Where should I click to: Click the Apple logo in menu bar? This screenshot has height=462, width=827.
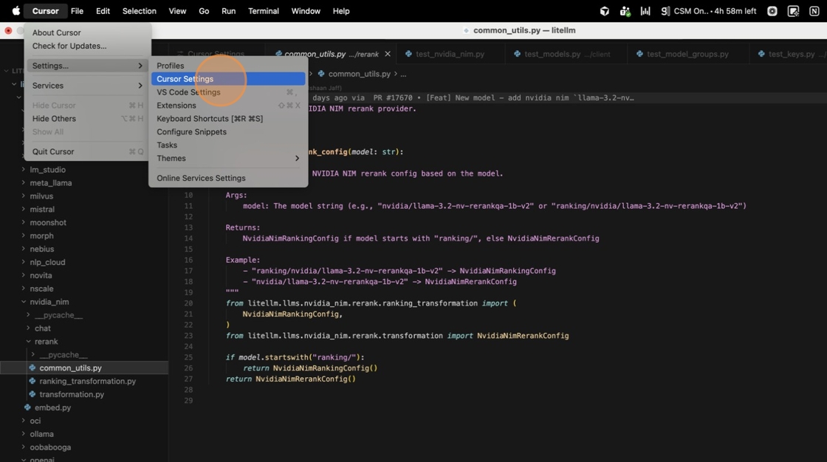[x=16, y=11]
